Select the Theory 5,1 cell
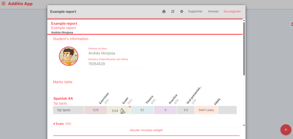 142,110
